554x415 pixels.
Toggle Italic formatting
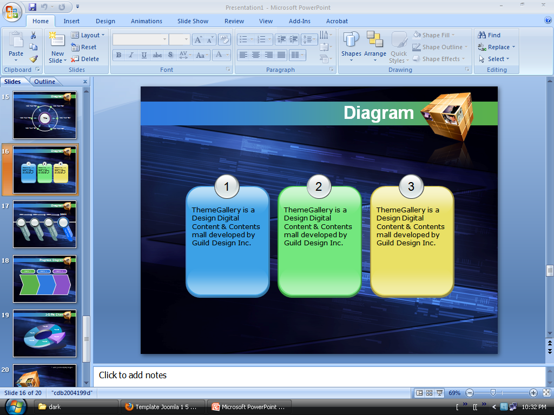click(x=131, y=55)
